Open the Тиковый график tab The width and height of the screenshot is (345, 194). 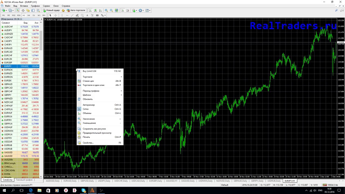tap(24, 180)
